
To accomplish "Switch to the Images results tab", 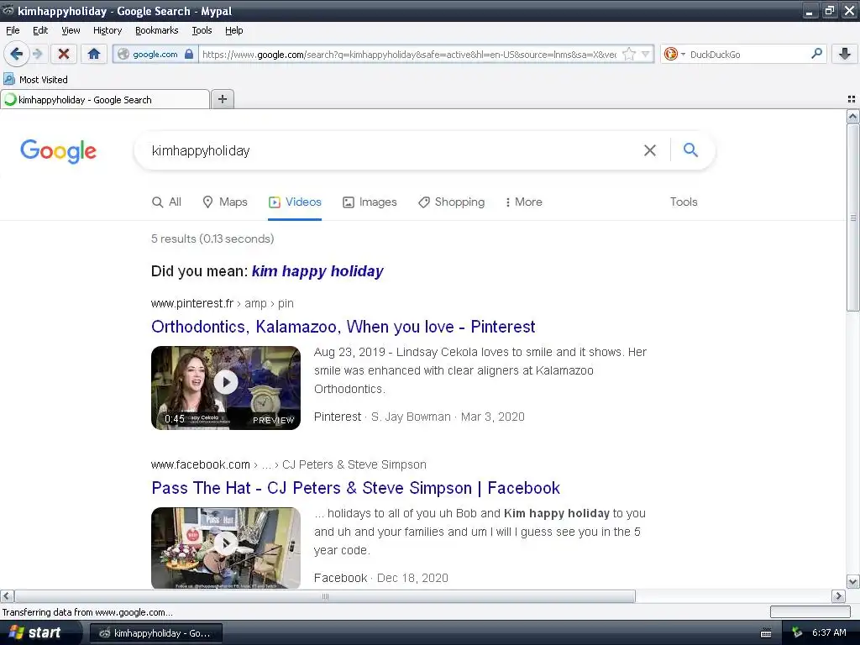I will [370, 202].
